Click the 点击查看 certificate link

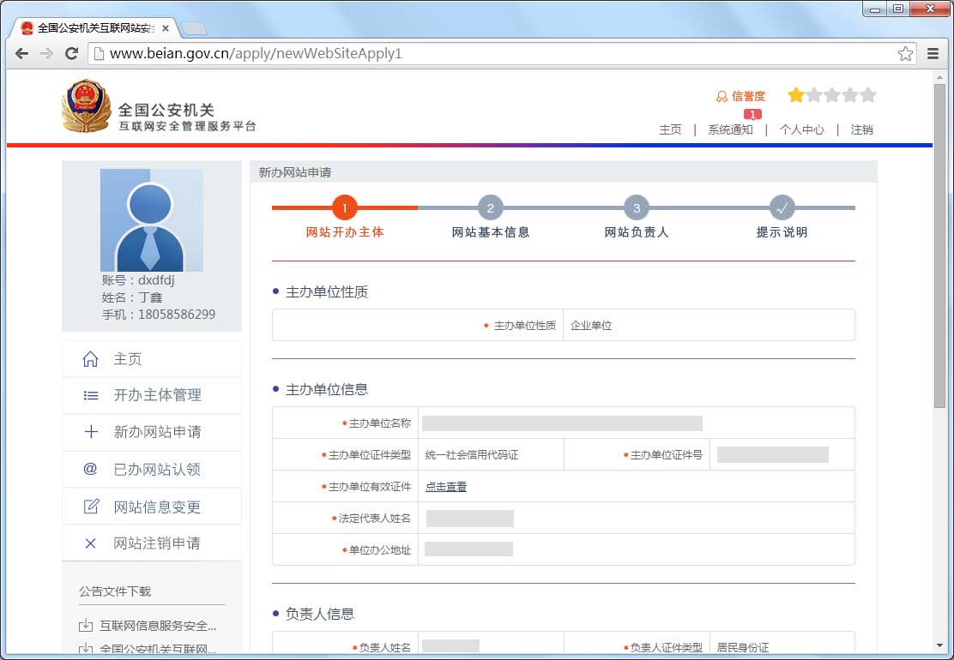(446, 487)
